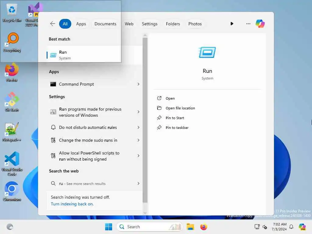Viewport: 312px width, 234px height.
Task: Open Run programs made for previous versions
Action: click(94, 112)
